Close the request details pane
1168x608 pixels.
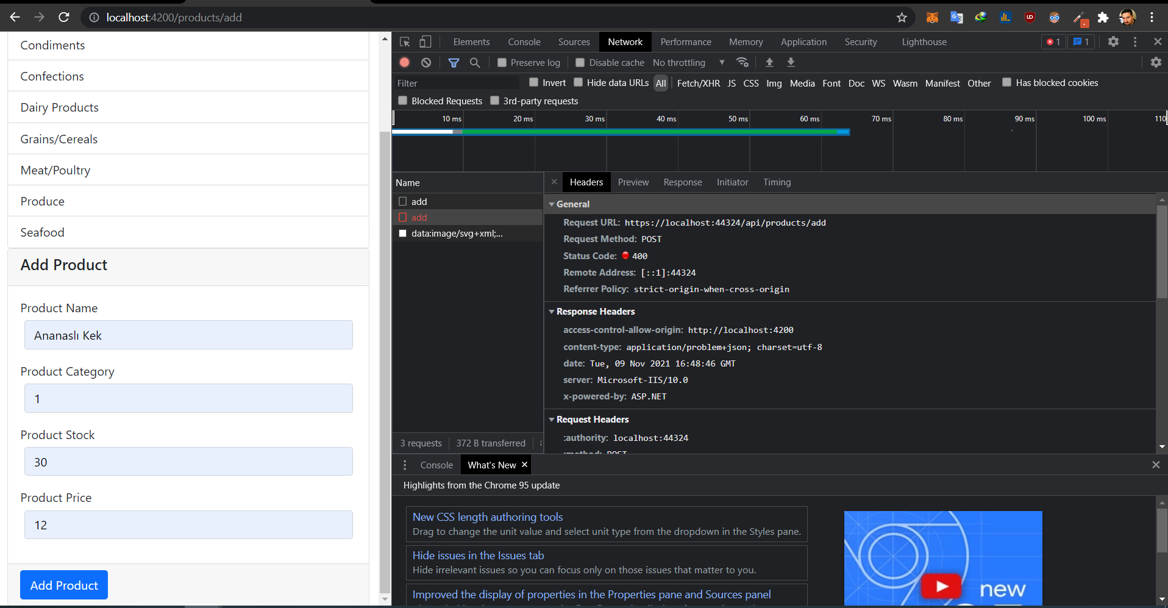(x=554, y=182)
